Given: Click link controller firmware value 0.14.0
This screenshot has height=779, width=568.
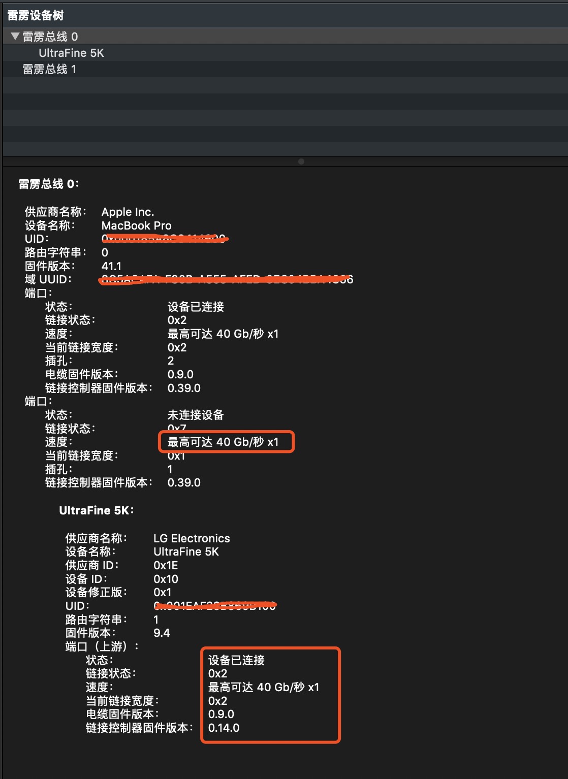Looking at the screenshot, I should point(224,728).
